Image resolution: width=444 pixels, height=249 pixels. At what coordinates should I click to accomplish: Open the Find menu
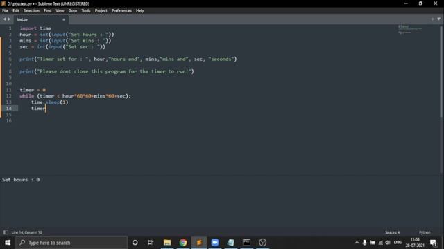48,11
